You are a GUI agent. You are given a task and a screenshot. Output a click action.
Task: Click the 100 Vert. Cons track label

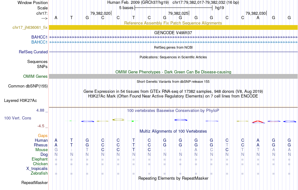pos(18,118)
